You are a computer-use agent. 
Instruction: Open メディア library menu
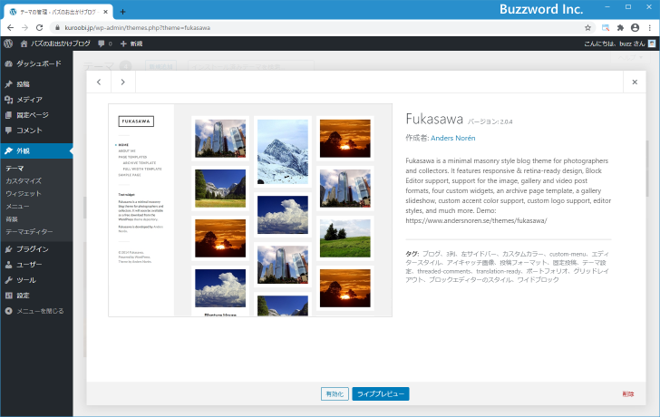coord(36,100)
